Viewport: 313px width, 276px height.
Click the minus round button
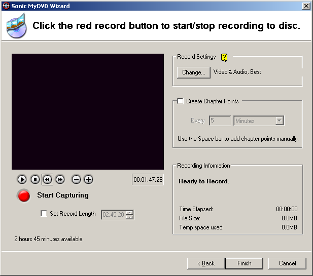tap(76, 180)
